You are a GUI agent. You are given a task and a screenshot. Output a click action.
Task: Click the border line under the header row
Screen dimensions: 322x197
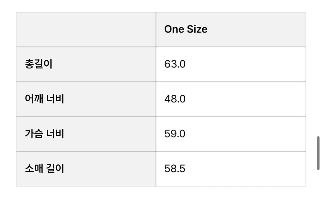(x=160, y=47)
